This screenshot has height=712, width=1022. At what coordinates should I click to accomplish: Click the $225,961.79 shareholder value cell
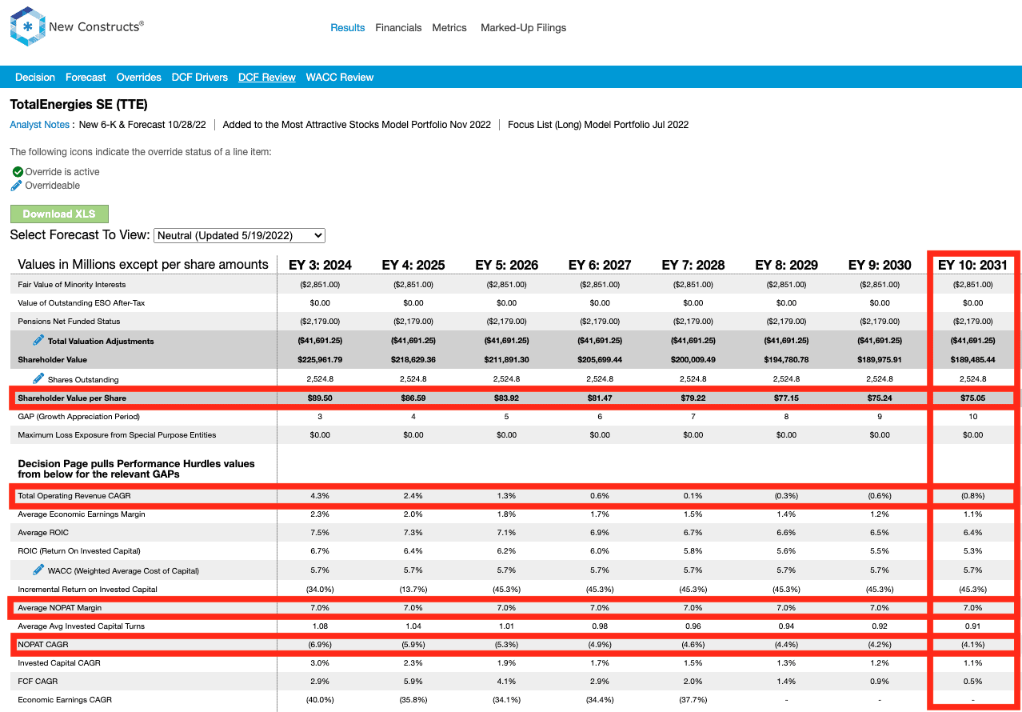pyautogui.click(x=320, y=360)
